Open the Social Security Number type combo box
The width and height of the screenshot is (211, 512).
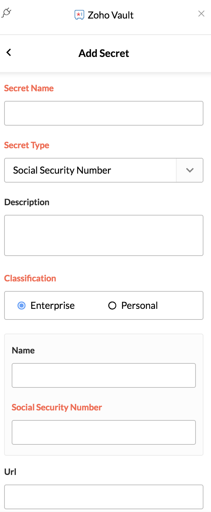(104, 170)
